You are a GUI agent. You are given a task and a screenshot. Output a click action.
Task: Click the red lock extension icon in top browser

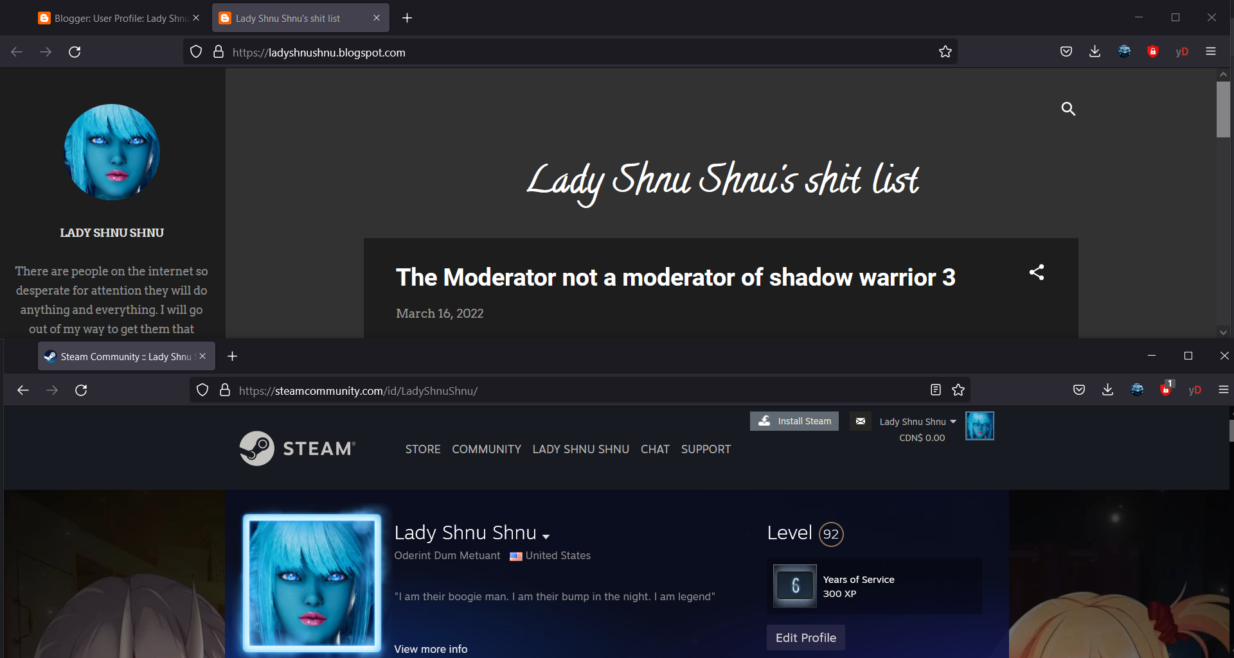[x=1153, y=52]
